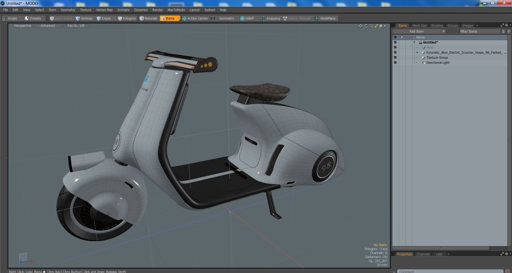Image resolution: width=512 pixels, height=273 pixels.
Task: Open the Geometry menu
Action: point(68,10)
